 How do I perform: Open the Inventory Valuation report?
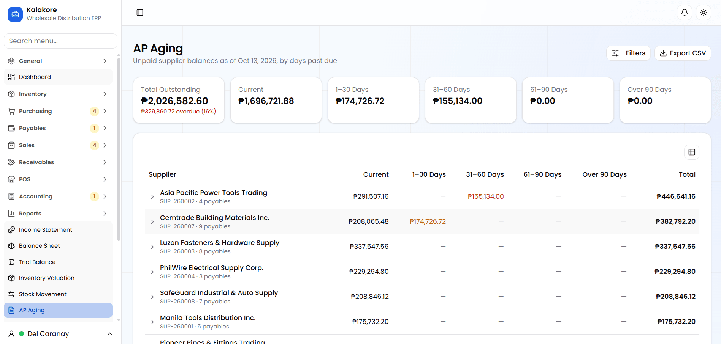tap(58, 278)
